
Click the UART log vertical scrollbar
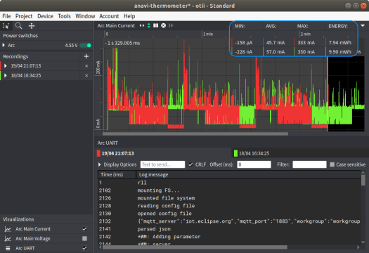363,180
